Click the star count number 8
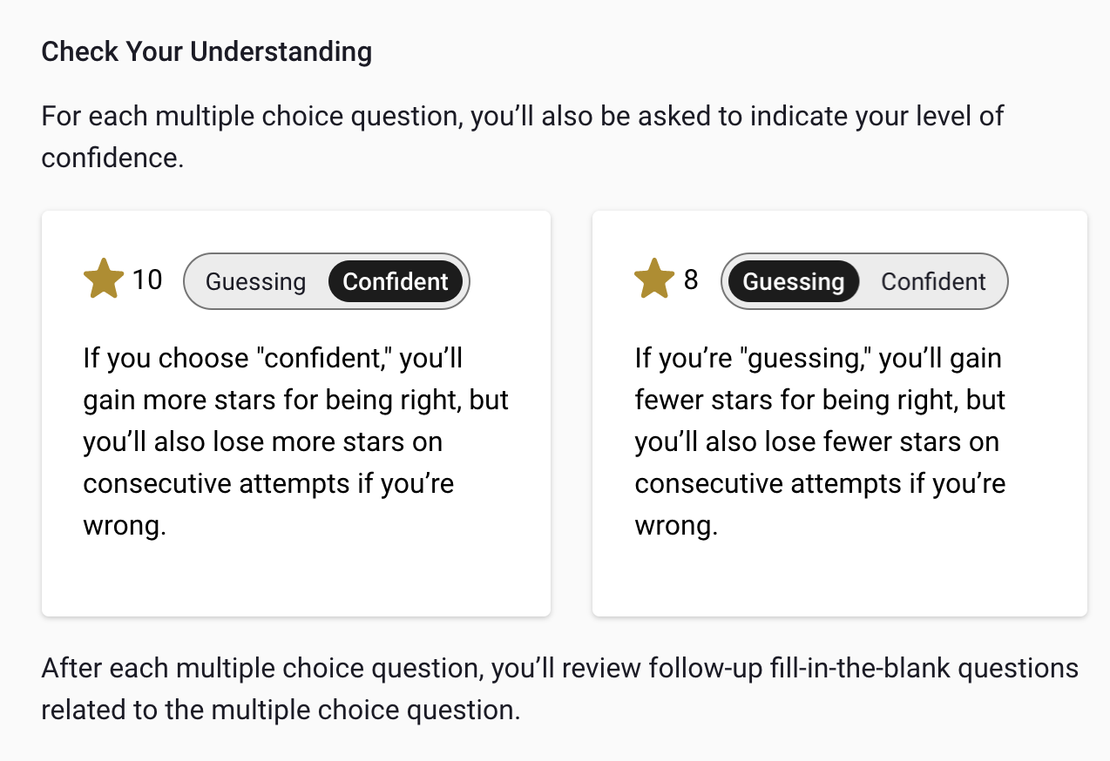 coord(691,280)
